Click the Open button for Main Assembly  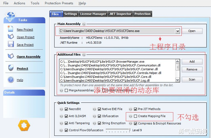point(192,31)
